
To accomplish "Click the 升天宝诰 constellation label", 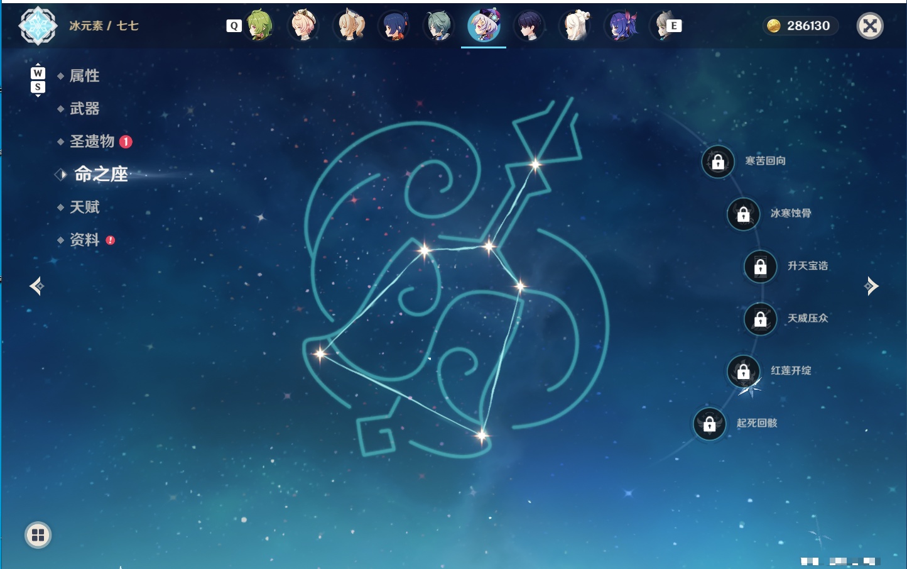I will 808,266.
